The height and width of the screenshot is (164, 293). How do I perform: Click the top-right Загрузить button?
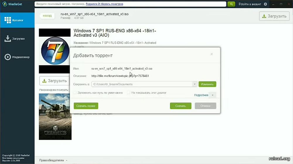click(274, 16)
